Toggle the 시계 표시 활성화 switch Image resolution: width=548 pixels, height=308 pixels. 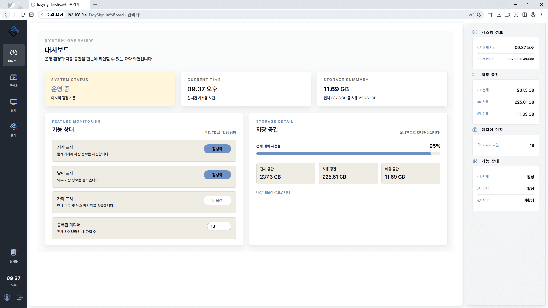(x=217, y=149)
